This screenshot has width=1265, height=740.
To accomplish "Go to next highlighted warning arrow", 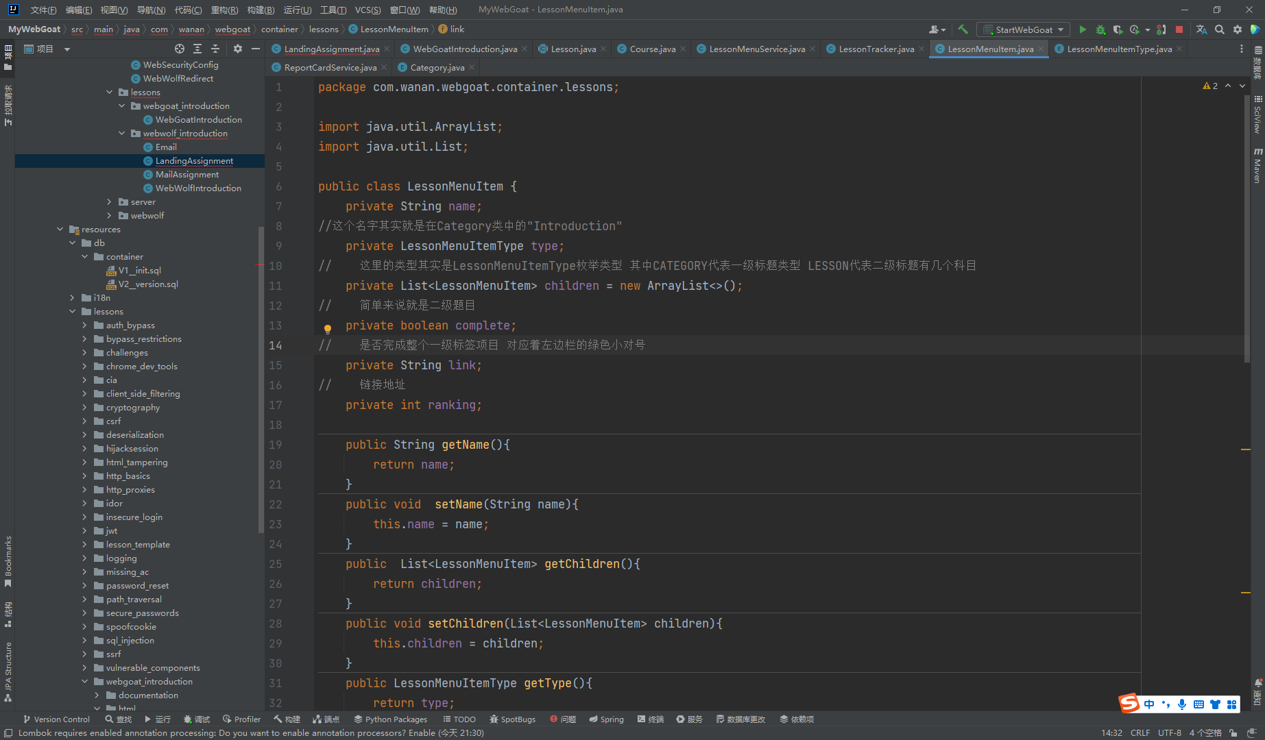I will click(x=1242, y=86).
